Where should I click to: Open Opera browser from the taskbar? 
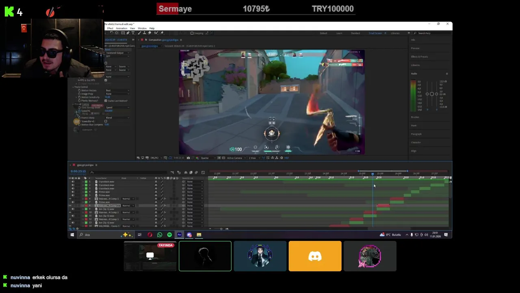pyautogui.click(x=149, y=235)
